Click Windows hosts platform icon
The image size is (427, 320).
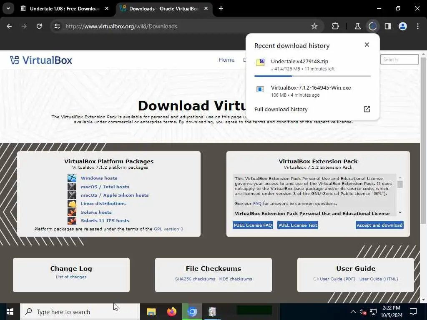coord(72,178)
